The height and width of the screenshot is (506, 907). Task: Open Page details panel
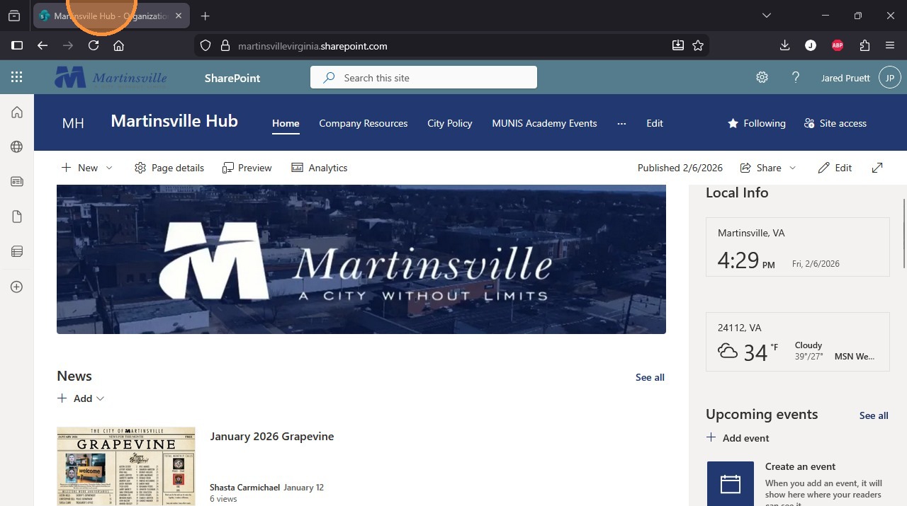[169, 168]
